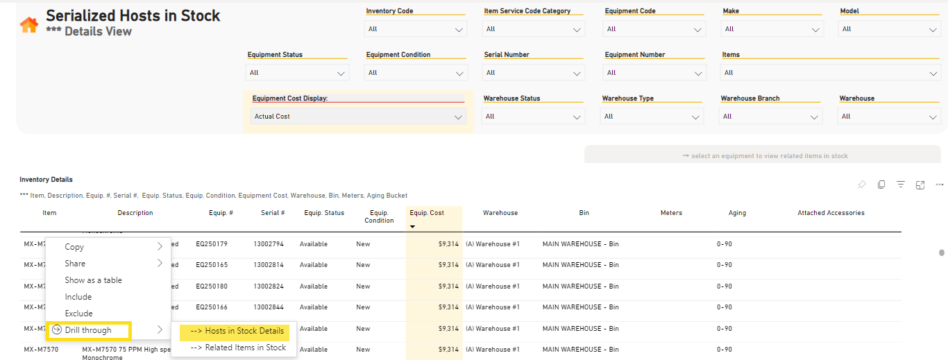Open the Drill through submenu
The image size is (948, 360).
click(x=108, y=330)
